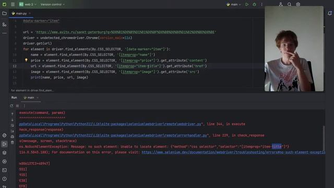Click the 'execute(command, params)' console line
Image resolution: width=334 pixels, height=188 pixels.
(42, 113)
